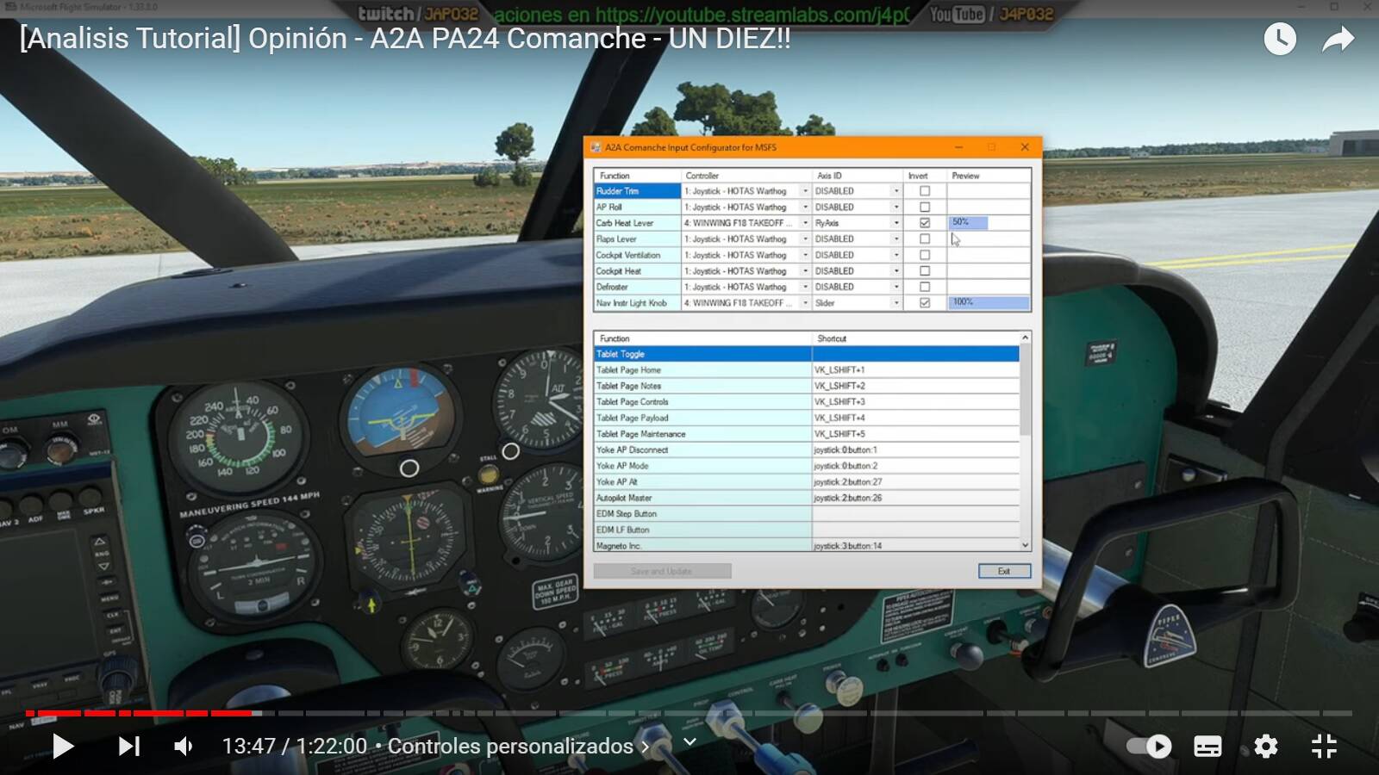Enable Invert for Flaps Lever
Screen dimensions: 1379x775
925,239
